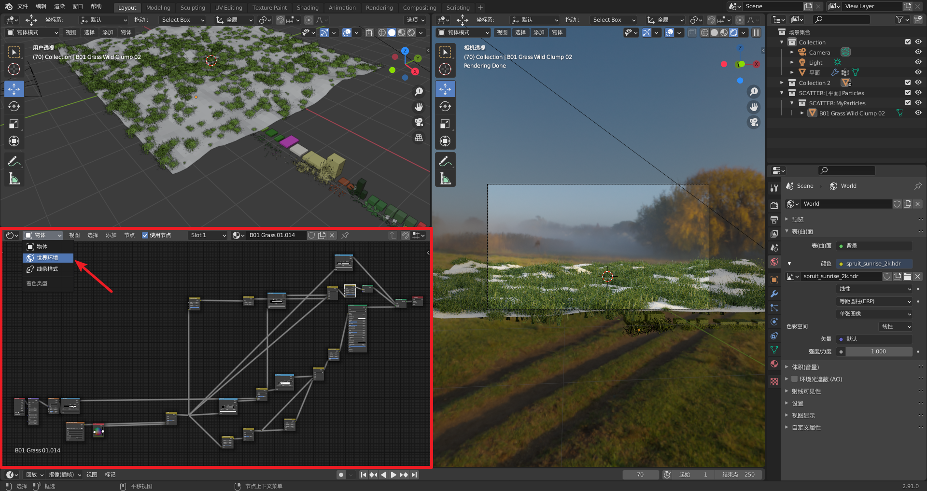Expand 体积(音量) panel

point(804,367)
